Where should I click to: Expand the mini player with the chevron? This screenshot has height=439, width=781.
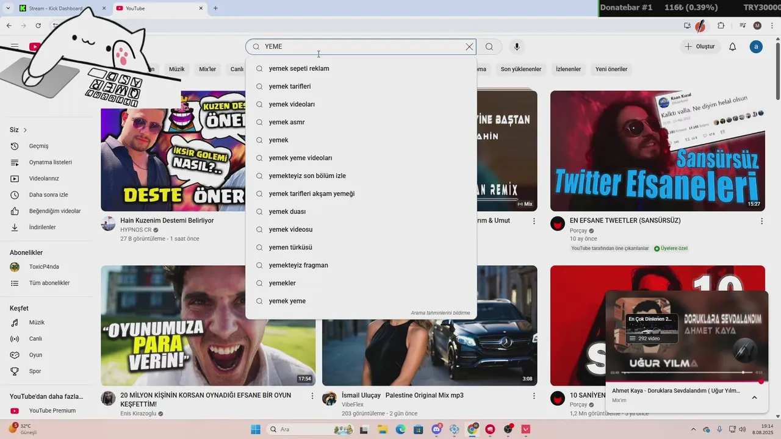point(754,398)
